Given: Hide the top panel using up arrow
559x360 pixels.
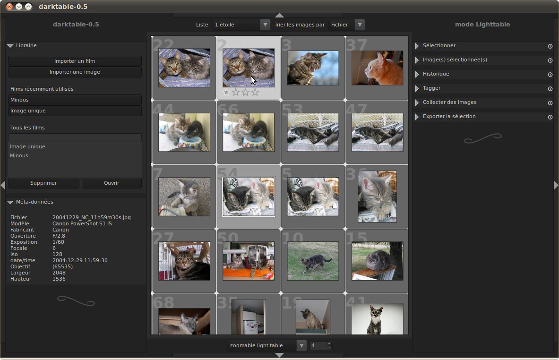Looking at the screenshot, I should click(279, 15).
